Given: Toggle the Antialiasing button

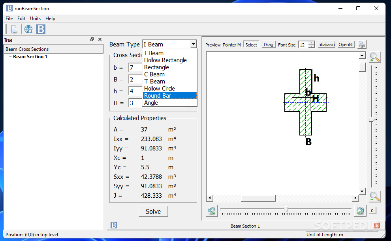Looking at the screenshot, I should (x=326, y=44).
